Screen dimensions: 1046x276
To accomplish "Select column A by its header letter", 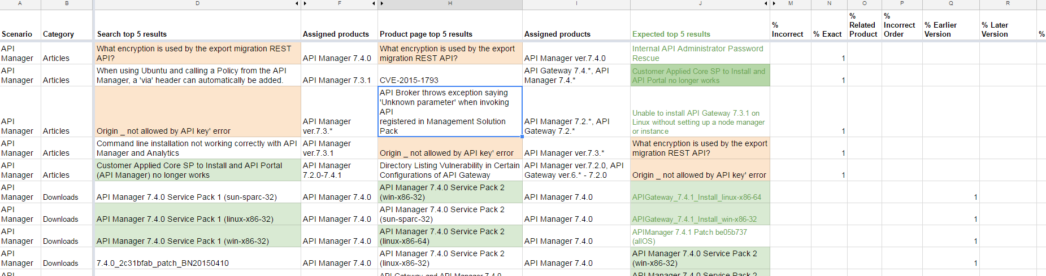I will (20, 4).
